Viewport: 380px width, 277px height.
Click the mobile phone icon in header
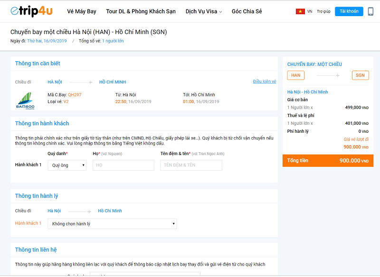[x=370, y=11]
